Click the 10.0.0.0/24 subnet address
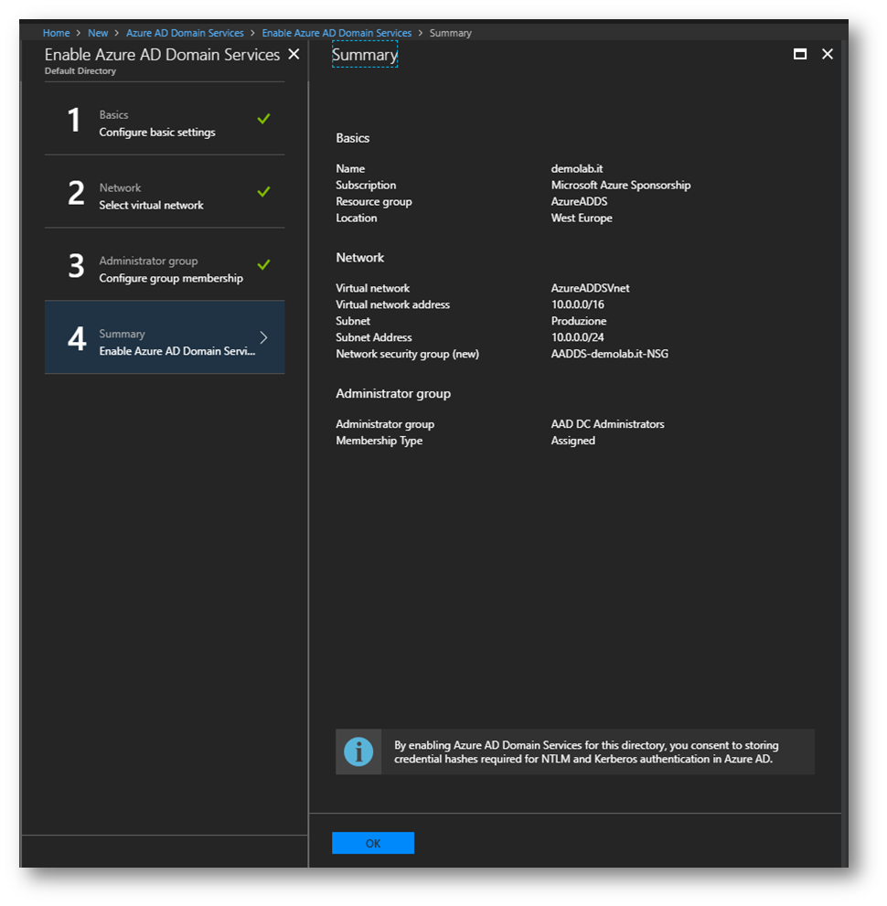The height and width of the screenshot is (906, 887). [x=577, y=337]
